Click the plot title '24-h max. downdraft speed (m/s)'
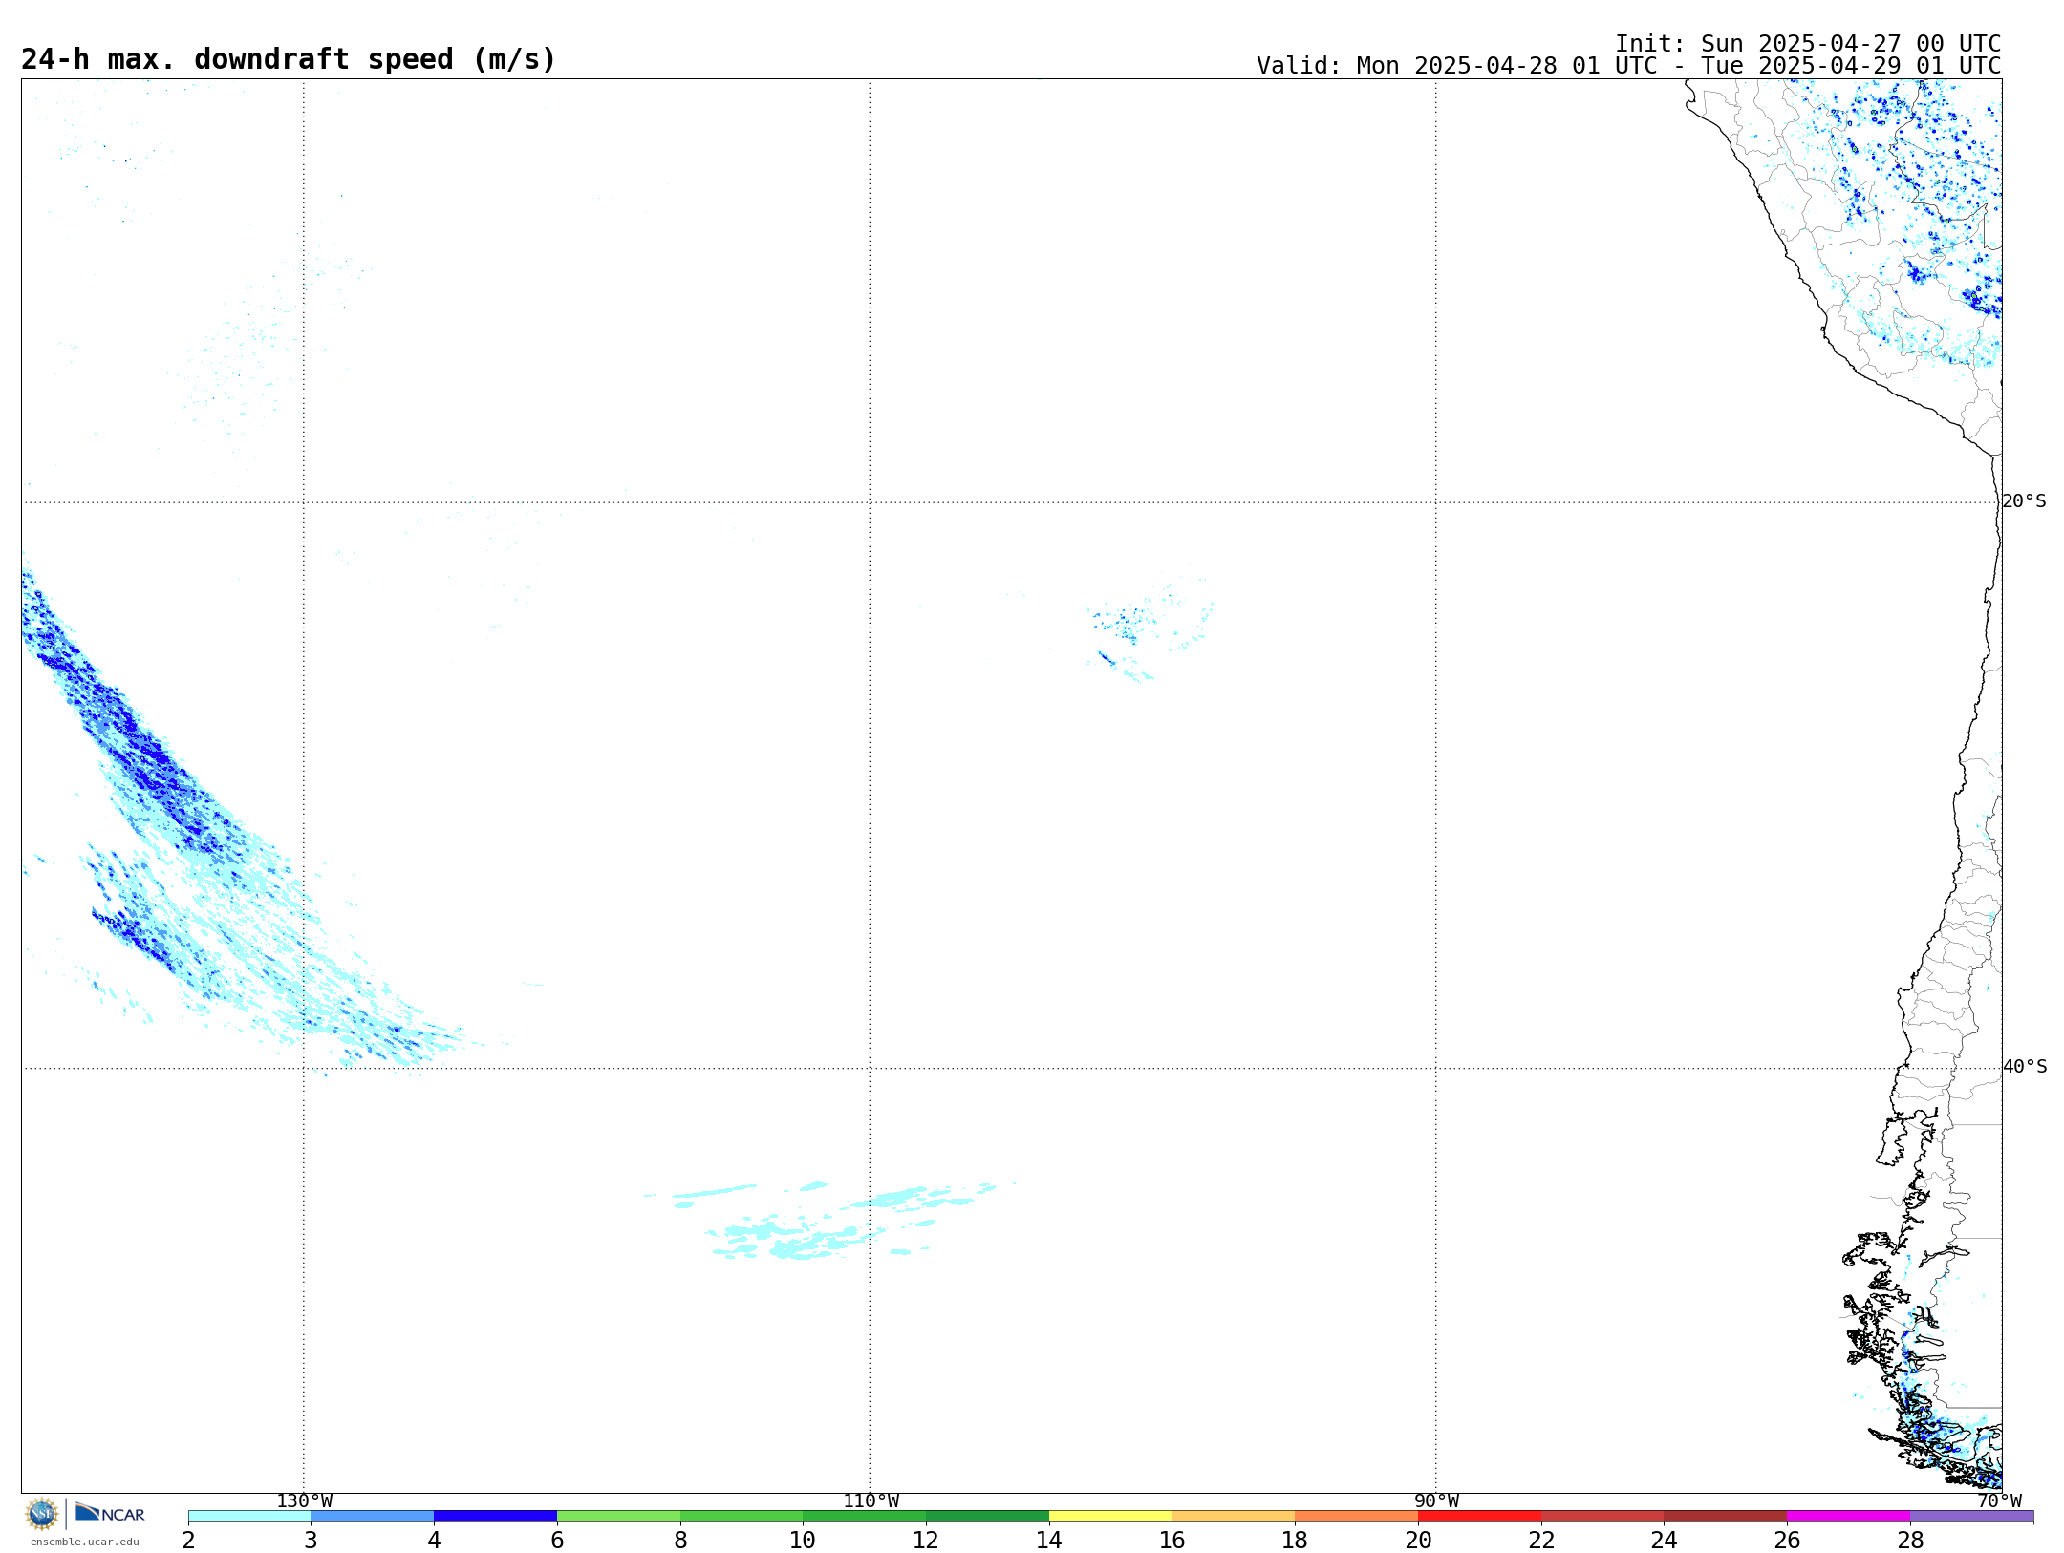 289,59
